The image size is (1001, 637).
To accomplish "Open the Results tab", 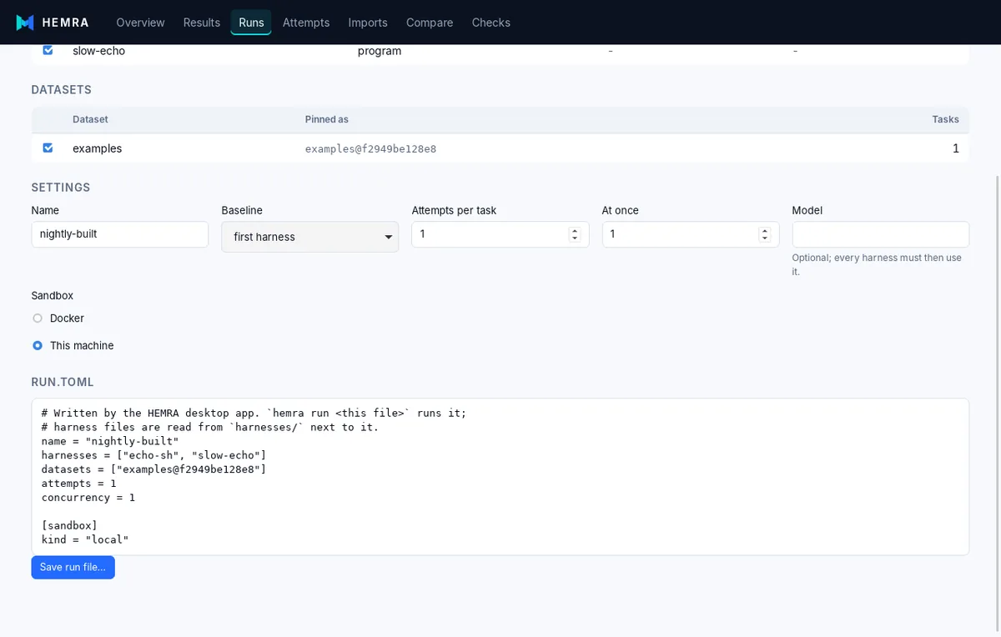I will [202, 23].
